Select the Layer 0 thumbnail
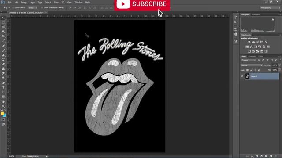Viewport: 282px width, 158px height. [x=248, y=76]
